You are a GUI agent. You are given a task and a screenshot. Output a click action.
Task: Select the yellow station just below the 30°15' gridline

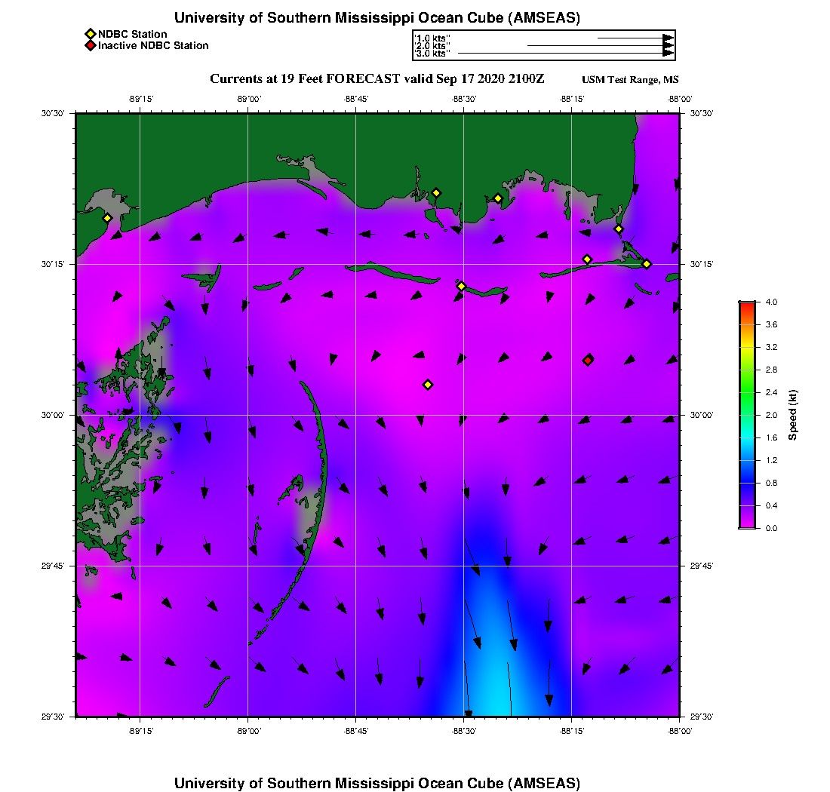462,286
